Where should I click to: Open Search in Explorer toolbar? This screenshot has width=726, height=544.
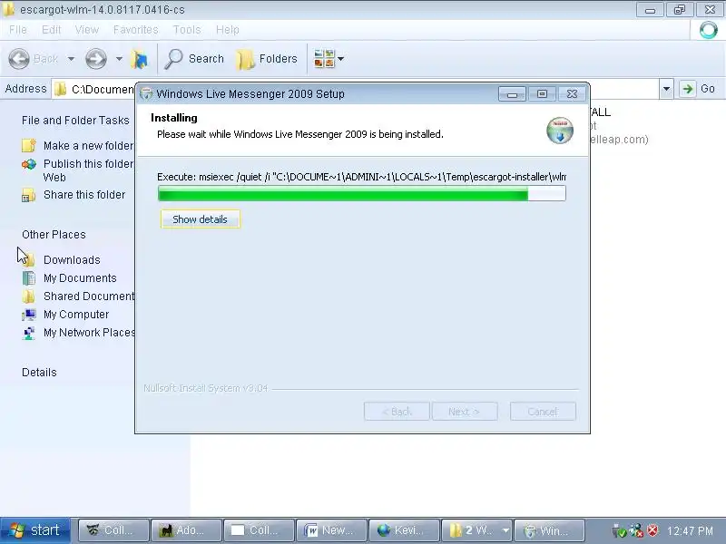(194, 59)
